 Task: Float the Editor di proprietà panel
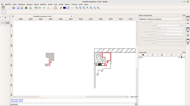(183, 16)
